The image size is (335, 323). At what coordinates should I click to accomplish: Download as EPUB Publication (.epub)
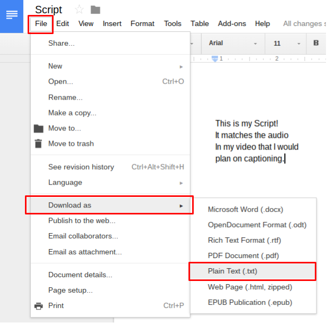253,302
